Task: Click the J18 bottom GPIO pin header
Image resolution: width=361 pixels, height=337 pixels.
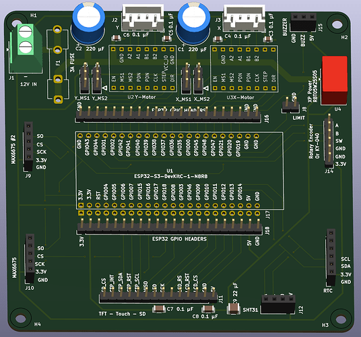Action: tap(170, 226)
